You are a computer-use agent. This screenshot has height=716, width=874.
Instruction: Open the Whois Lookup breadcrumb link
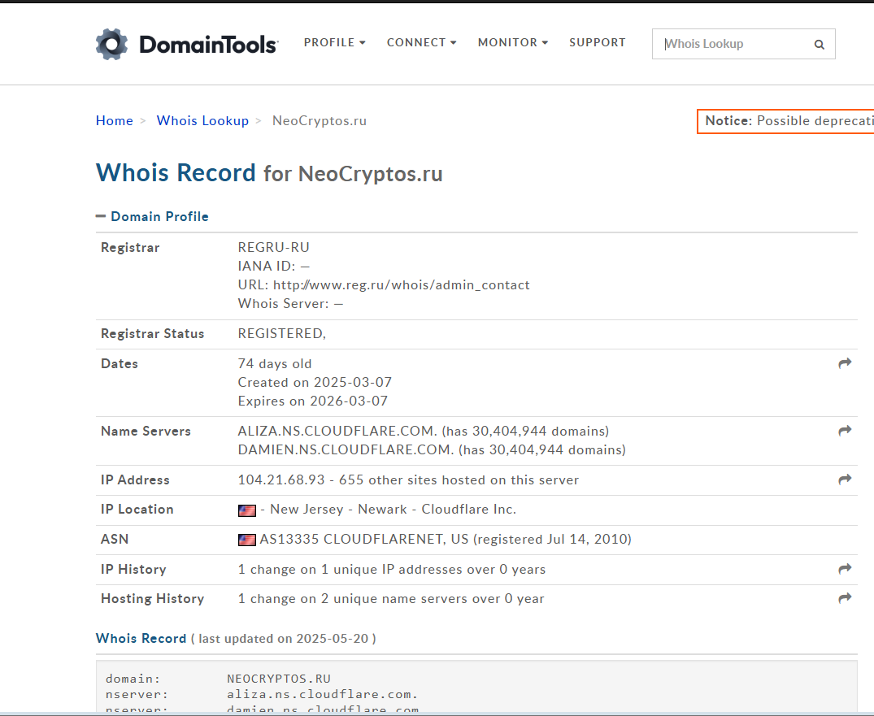click(x=202, y=121)
